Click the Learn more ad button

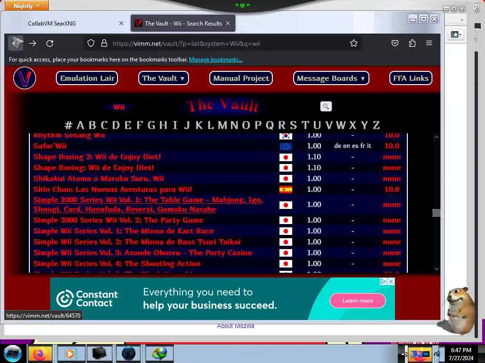tap(358, 301)
